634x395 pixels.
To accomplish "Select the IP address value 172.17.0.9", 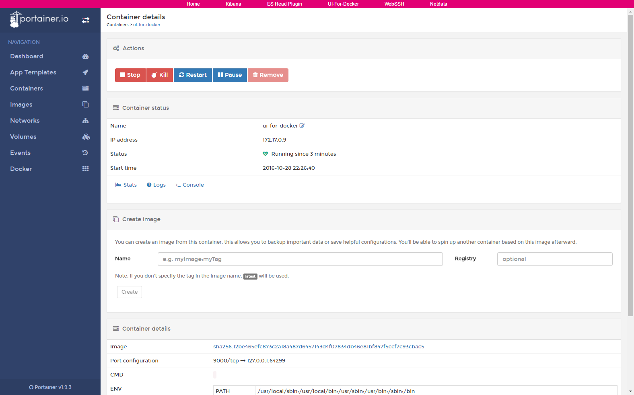I will pos(274,140).
